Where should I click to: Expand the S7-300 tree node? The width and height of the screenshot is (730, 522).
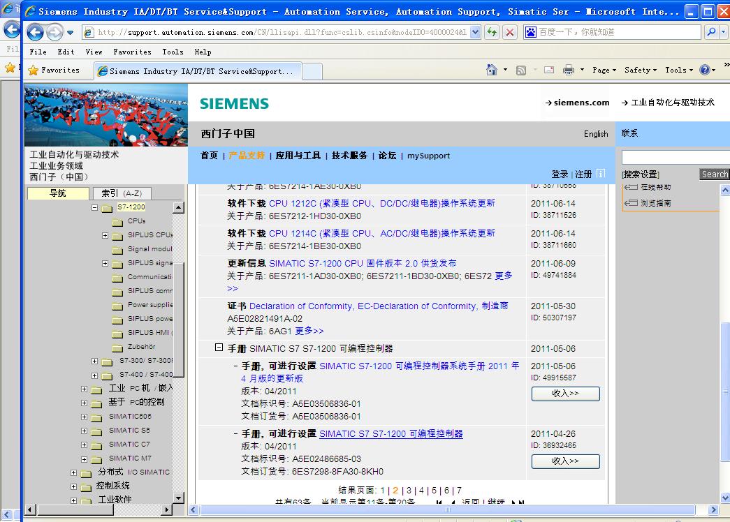tap(94, 361)
